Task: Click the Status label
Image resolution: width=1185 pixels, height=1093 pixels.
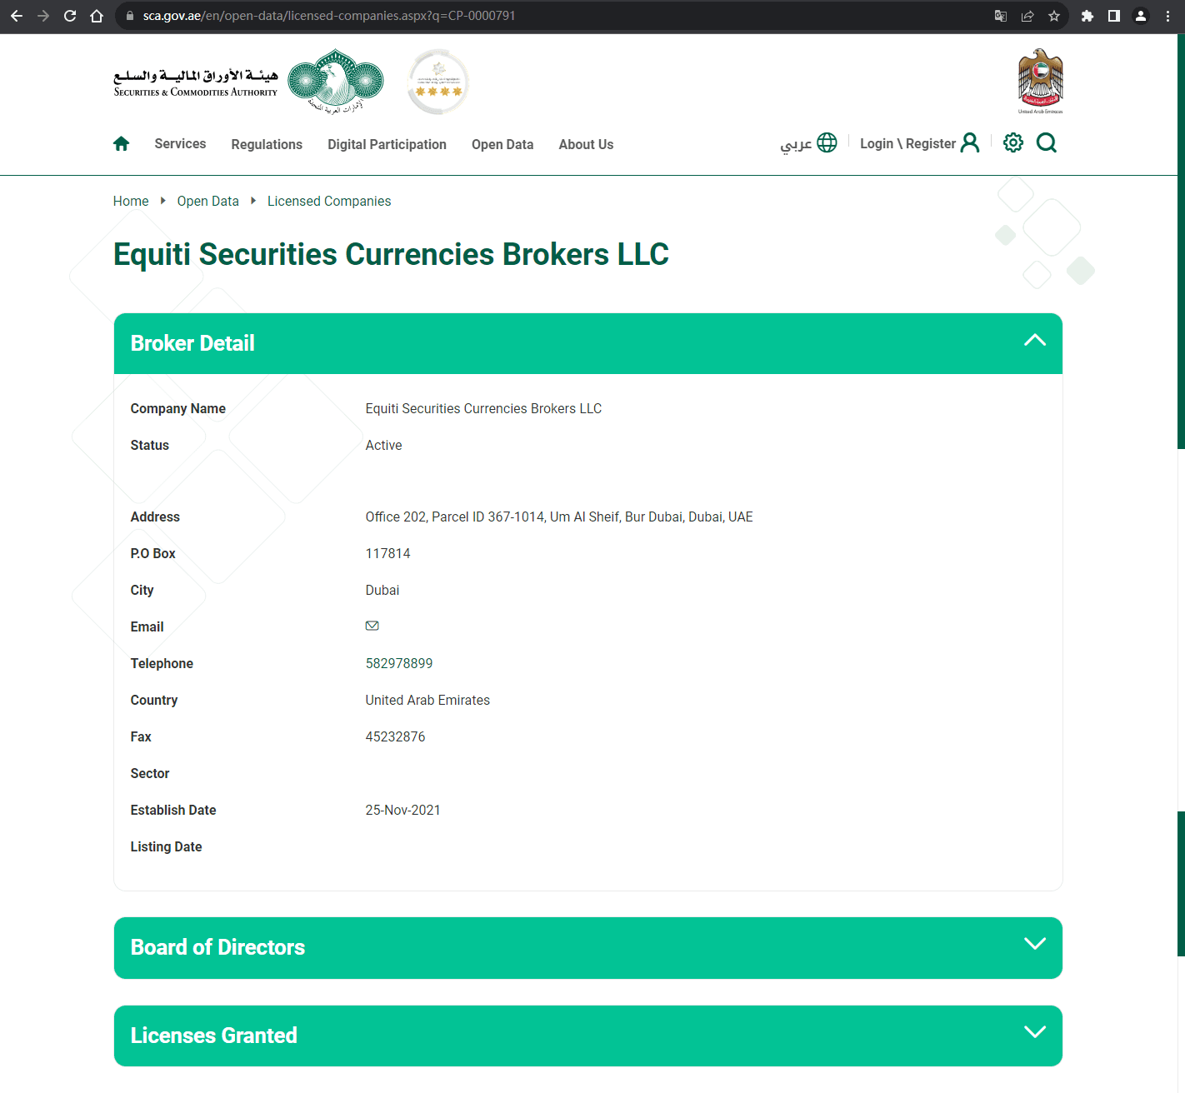Action: click(150, 445)
